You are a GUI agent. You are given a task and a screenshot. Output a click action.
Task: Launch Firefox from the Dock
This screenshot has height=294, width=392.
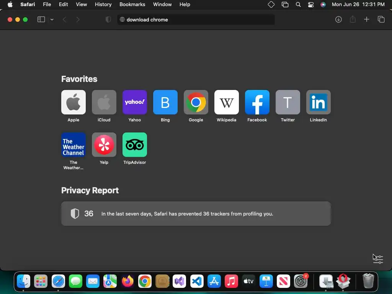127,281
